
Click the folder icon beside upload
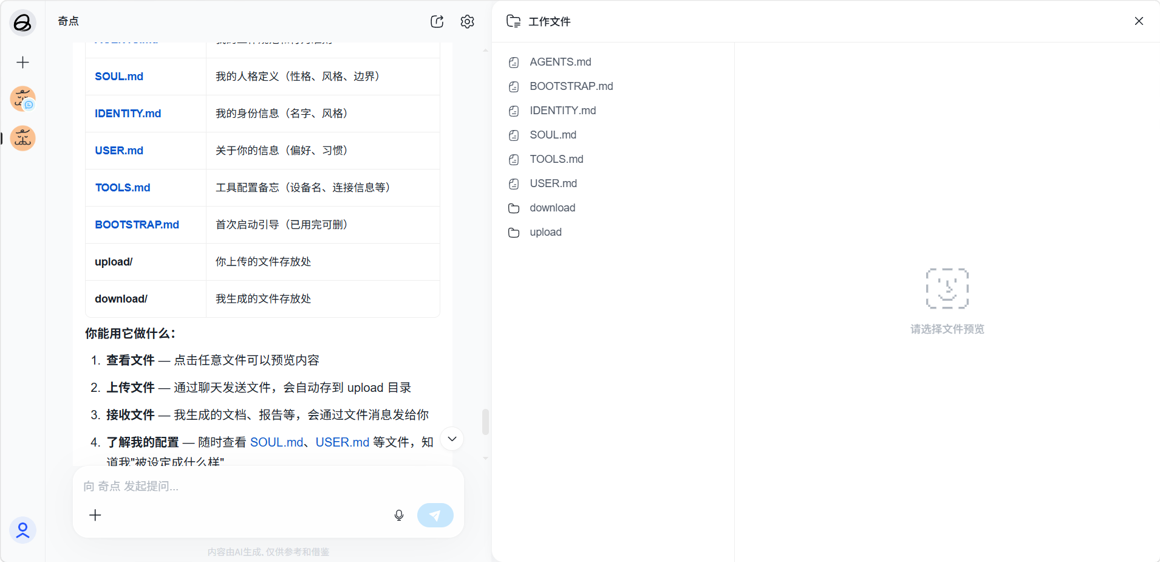click(514, 232)
